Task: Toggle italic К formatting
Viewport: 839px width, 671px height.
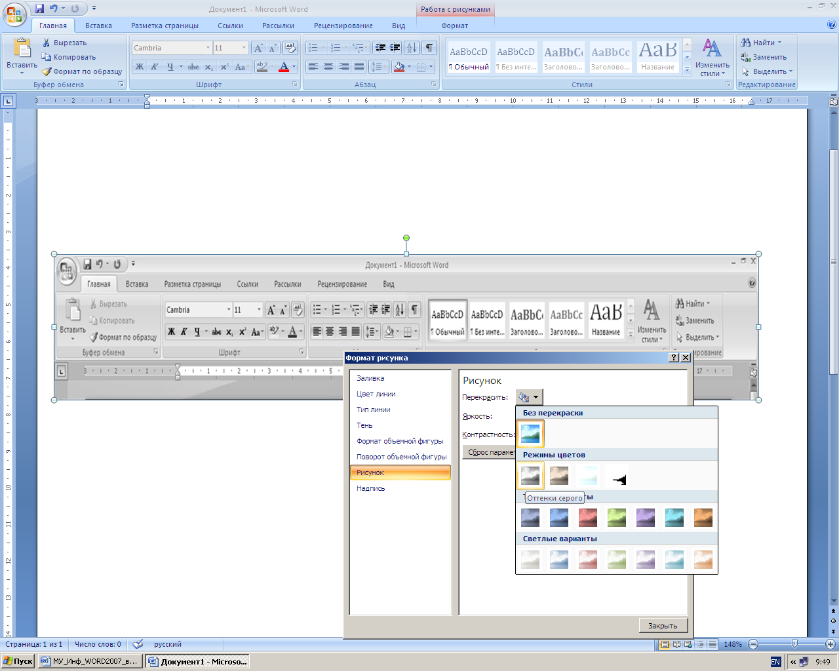Action: point(155,67)
